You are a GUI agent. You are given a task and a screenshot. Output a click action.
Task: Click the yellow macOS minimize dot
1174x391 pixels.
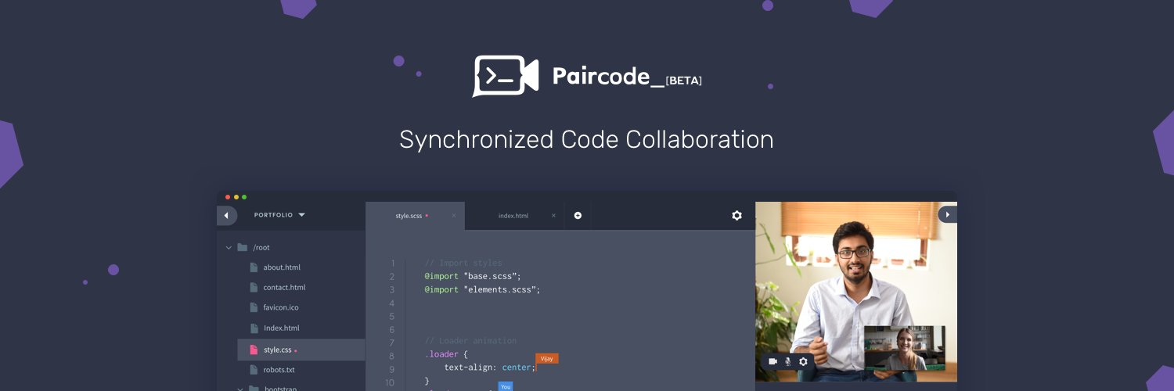[236, 197]
